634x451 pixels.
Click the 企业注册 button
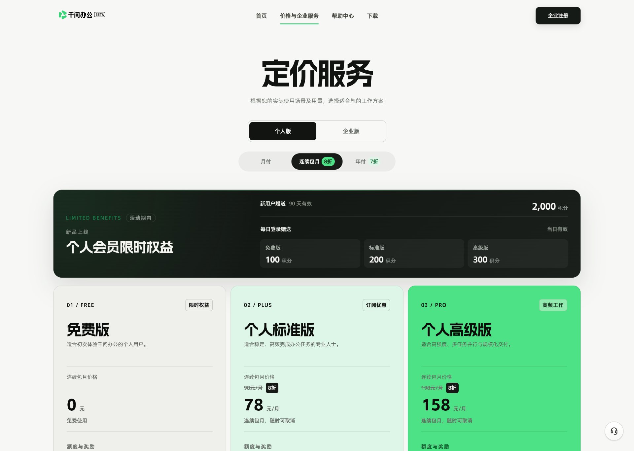tap(558, 16)
